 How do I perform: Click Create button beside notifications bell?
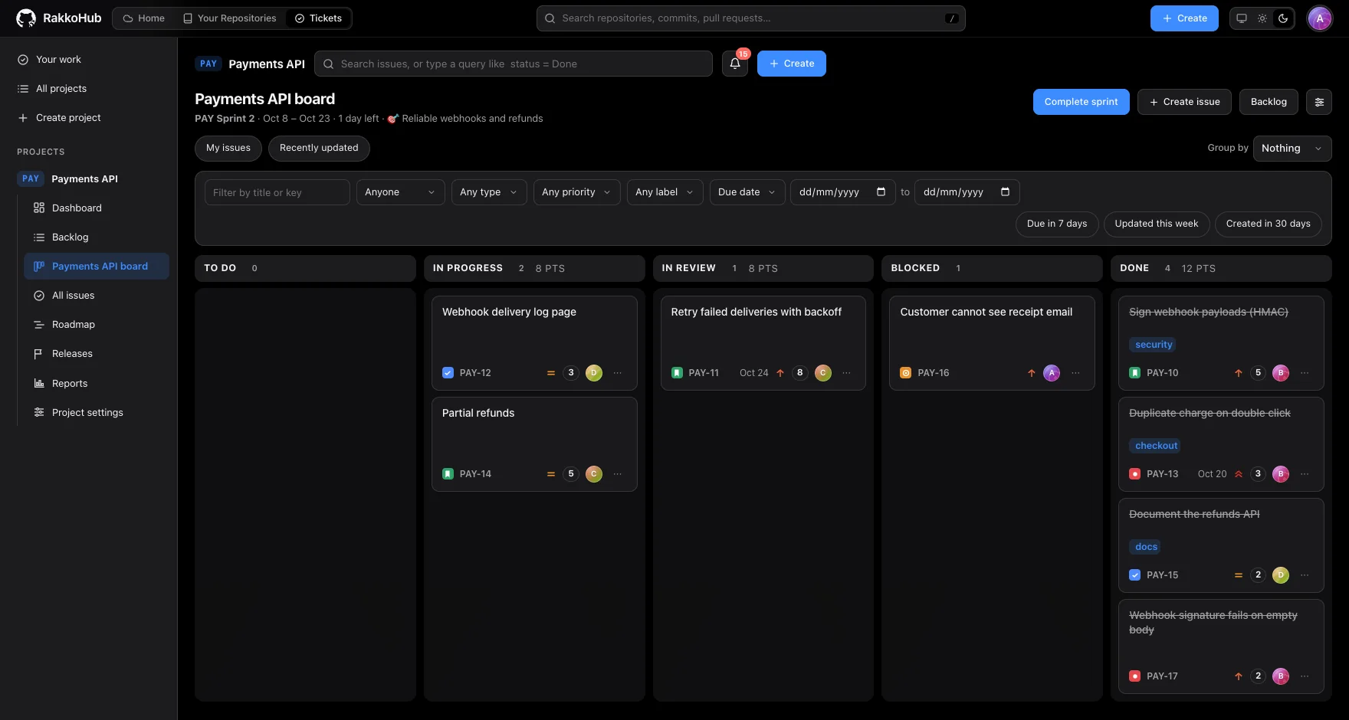pos(792,64)
